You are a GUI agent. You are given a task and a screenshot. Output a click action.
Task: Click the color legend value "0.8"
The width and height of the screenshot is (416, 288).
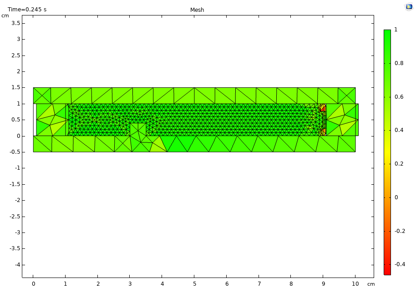(x=399, y=63)
